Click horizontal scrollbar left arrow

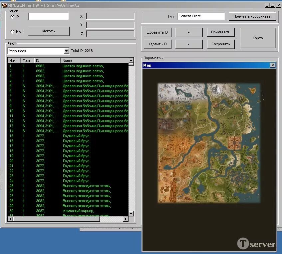10,219
